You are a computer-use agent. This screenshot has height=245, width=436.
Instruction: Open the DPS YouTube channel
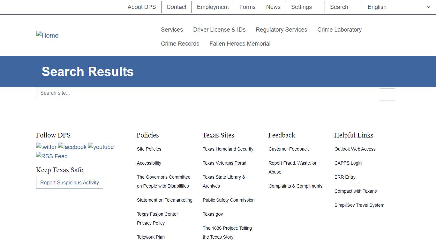point(101,147)
